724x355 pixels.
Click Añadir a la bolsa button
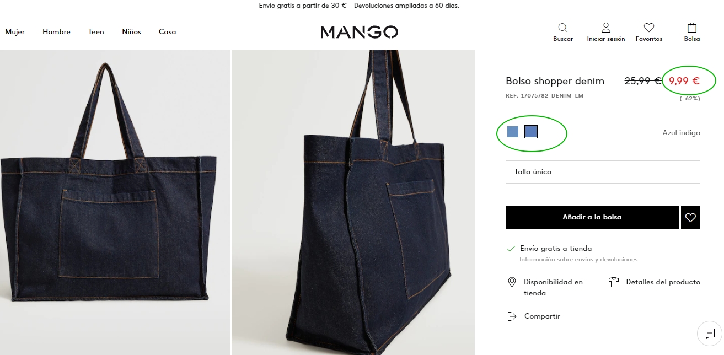pyautogui.click(x=592, y=217)
